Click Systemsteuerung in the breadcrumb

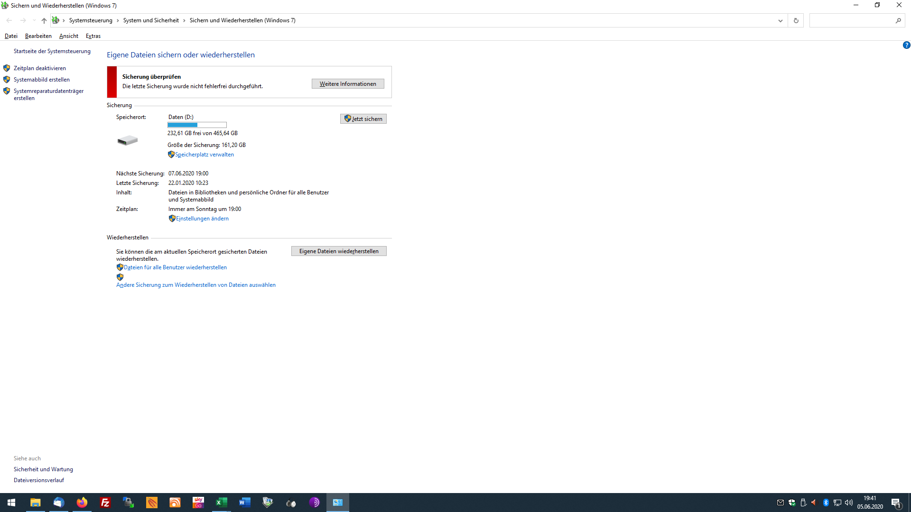click(x=91, y=20)
